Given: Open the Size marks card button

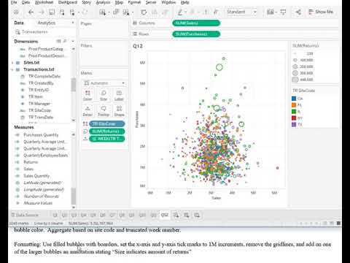Looking at the screenshot, I should pos(104,95).
